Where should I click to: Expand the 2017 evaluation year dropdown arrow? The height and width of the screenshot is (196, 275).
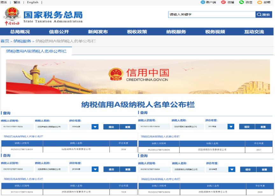click(x=231, y=127)
